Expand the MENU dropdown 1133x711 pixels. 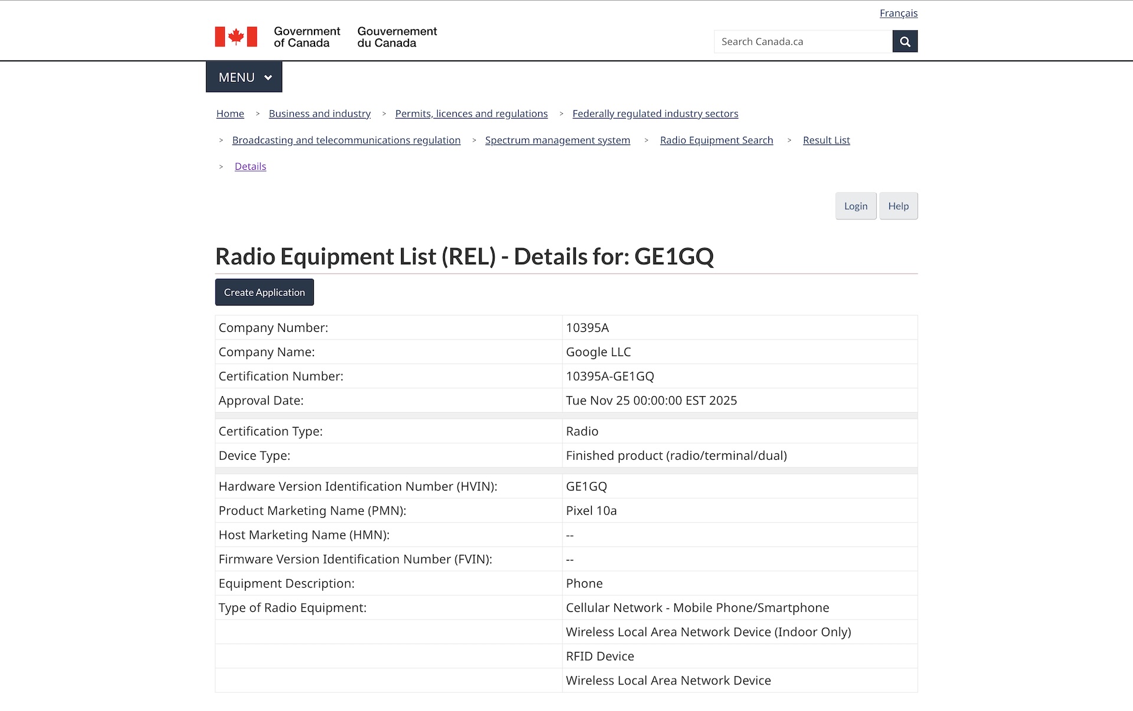(x=244, y=77)
